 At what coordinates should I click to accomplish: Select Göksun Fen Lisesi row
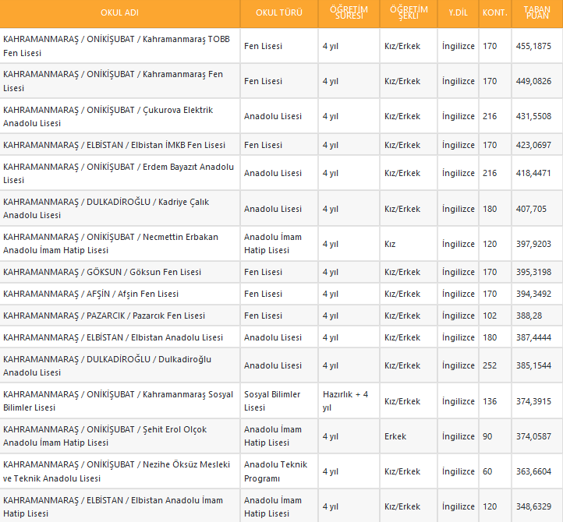(102, 272)
